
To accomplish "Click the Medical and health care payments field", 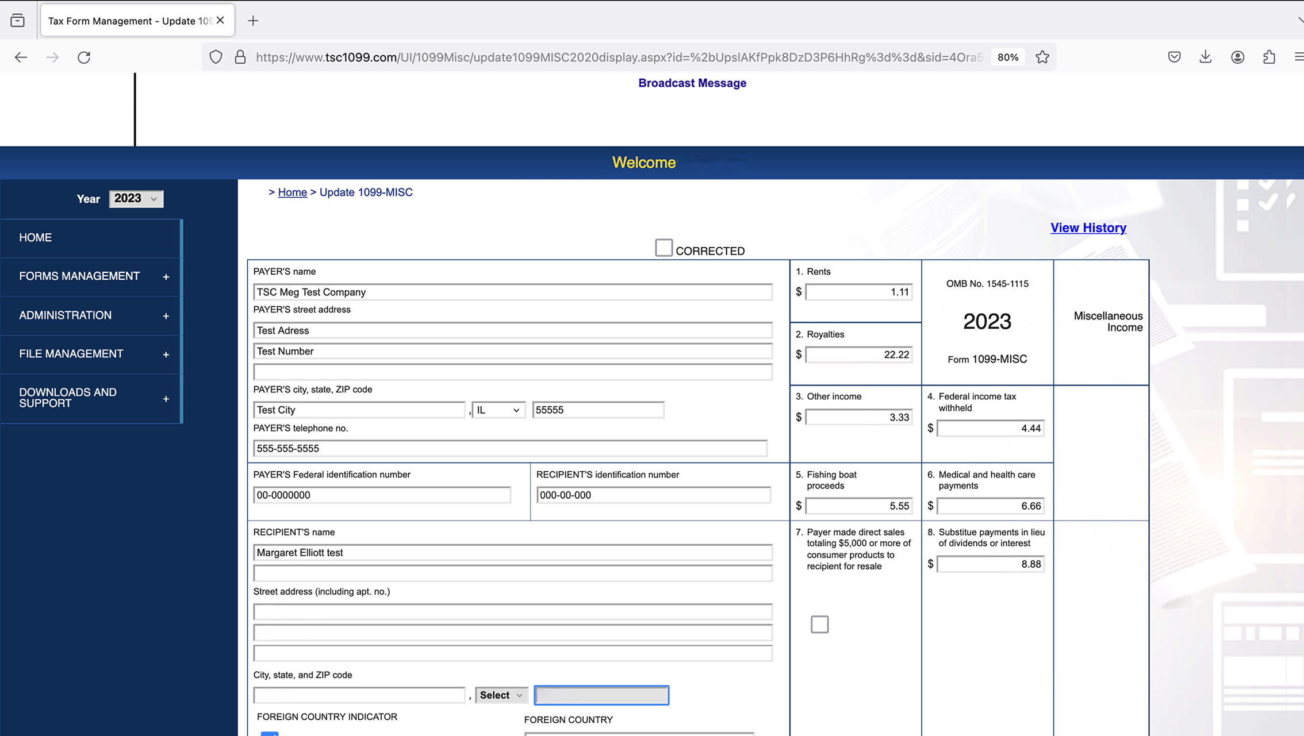I will pos(990,506).
